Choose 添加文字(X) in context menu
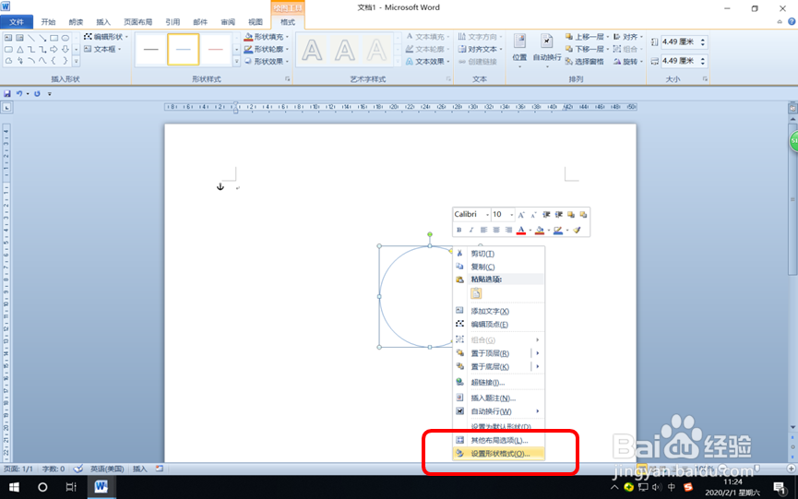 pyautogui.click(x=499, y=311)
